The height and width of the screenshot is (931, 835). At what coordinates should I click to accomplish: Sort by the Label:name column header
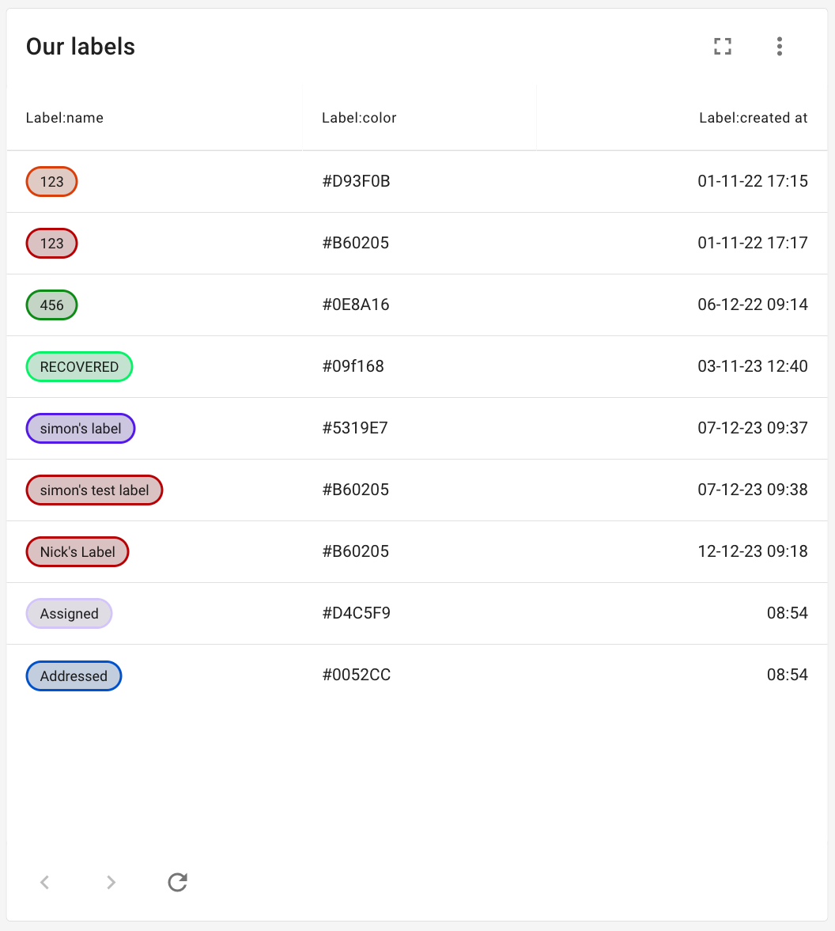tap(65, 118)
